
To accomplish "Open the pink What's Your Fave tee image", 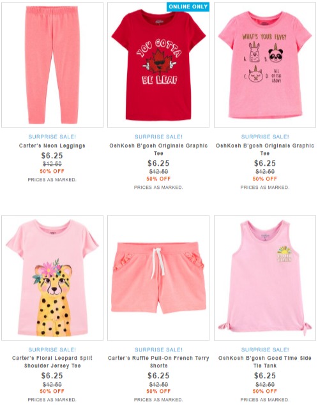I will tap(265, 65).
